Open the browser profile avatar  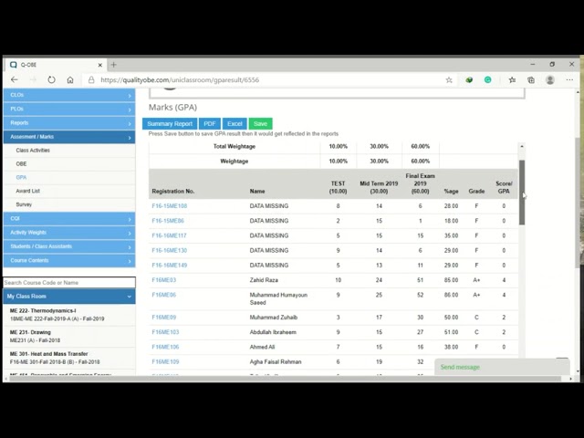coord(550,79)
